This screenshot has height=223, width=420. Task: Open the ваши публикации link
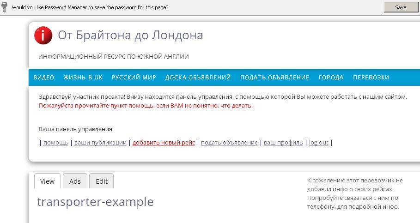(x=100, y=143)
